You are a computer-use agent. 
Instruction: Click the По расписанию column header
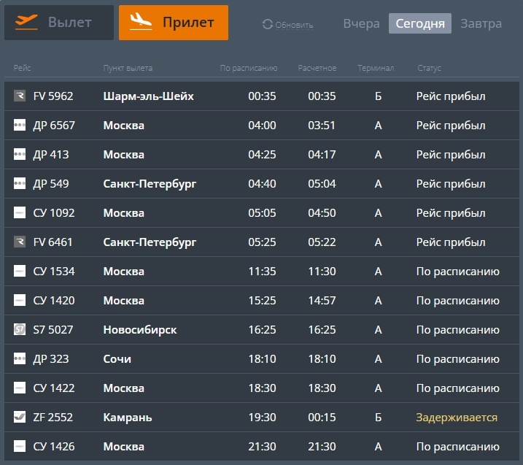pyautogui.click(x=249, y=68)
